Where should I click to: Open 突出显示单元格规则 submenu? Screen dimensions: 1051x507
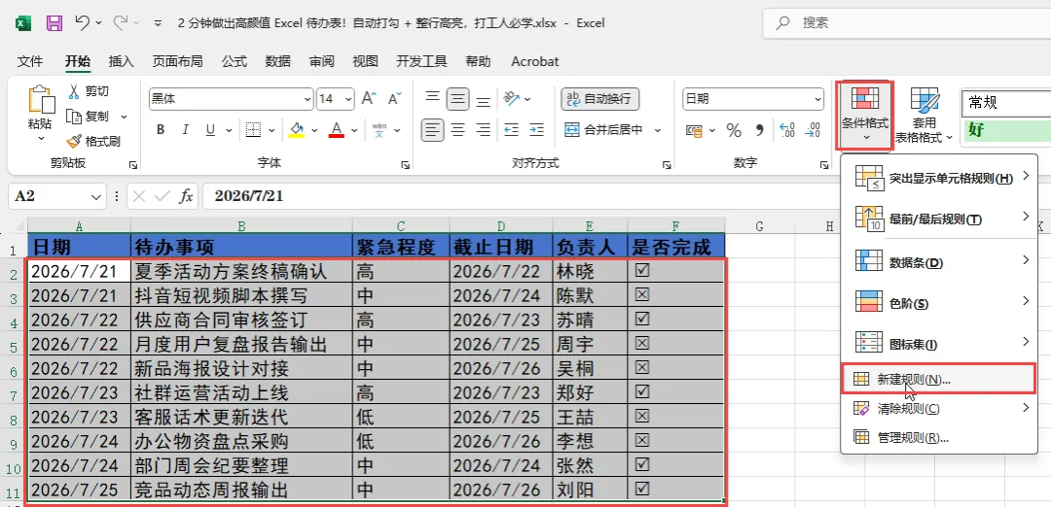click(x=938, y=177)
